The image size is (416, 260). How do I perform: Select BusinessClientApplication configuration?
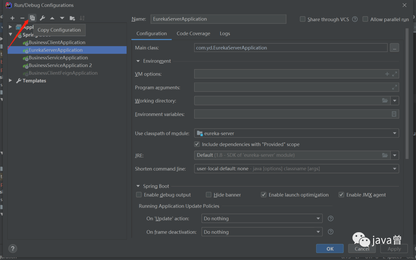pos(67,42)
